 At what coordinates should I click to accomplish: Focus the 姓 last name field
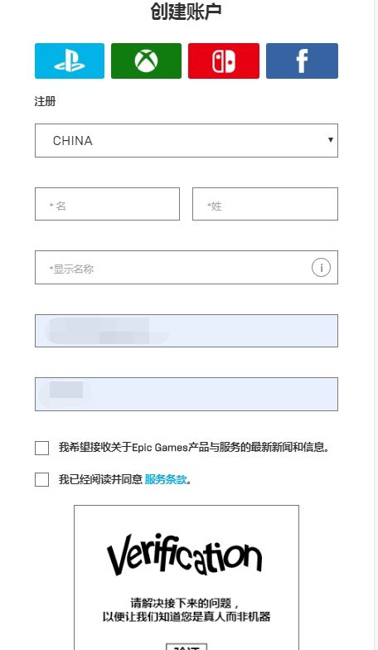coord(265,204)
